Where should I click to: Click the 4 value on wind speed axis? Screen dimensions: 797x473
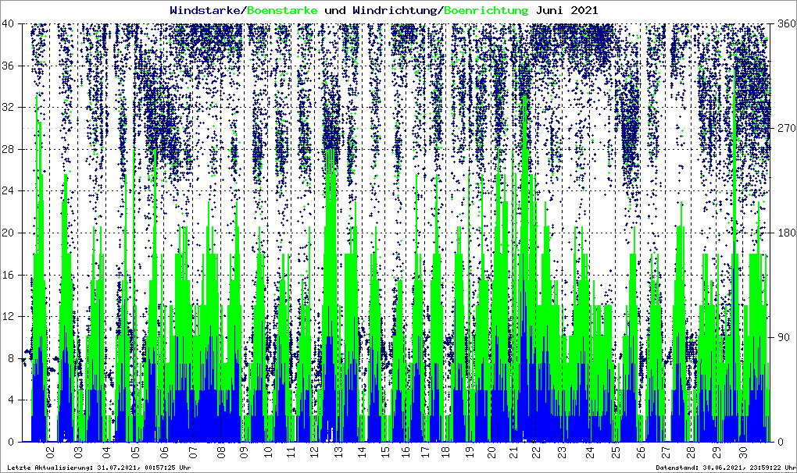click(11, 400)
